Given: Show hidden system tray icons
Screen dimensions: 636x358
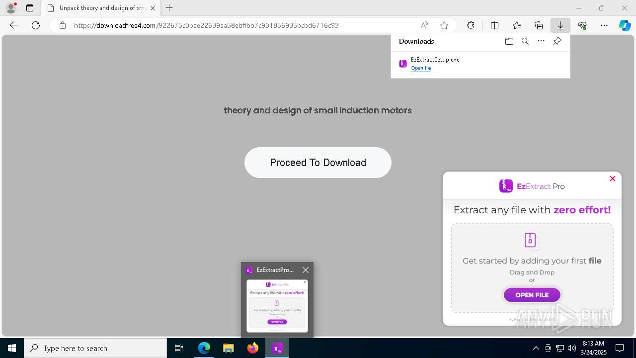Looking at the screenshot, I should tap(536, 348).
